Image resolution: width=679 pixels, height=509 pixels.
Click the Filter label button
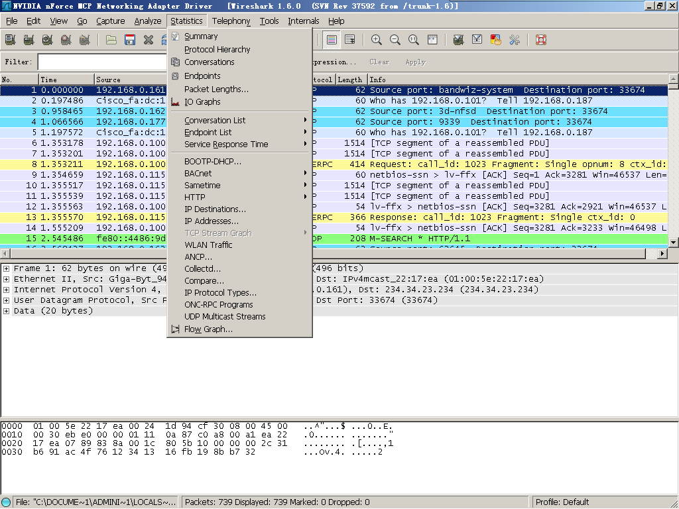[18, 62]
